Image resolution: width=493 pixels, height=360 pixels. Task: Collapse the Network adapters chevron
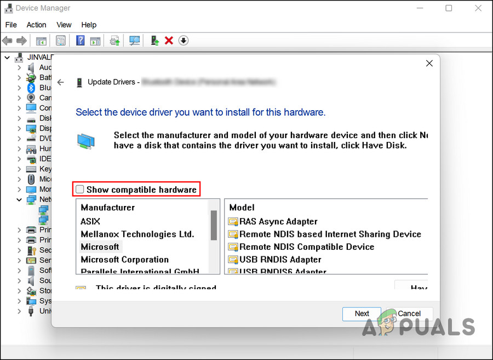tap(19, 199)
